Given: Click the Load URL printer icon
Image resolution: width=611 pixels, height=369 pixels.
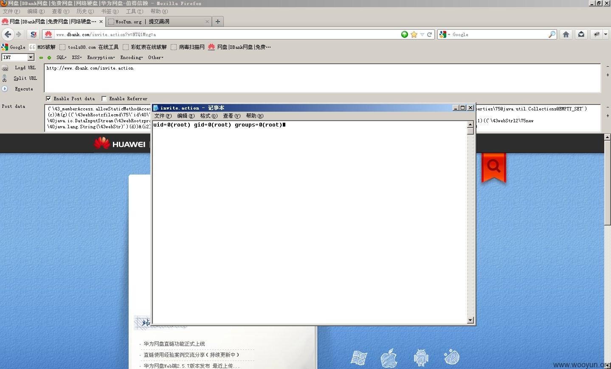Looking at the screenshot, I should click(5, 68).
